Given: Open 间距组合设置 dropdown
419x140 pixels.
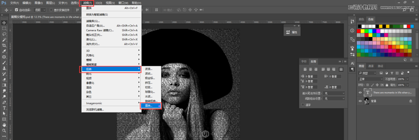Looking at the screenshot, I should coord(334,99).
